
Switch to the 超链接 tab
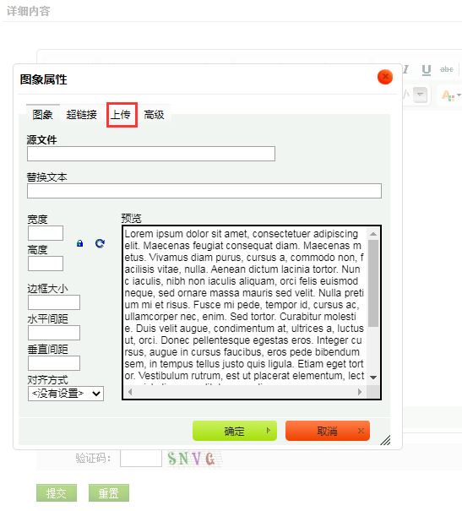coord(81,115)
